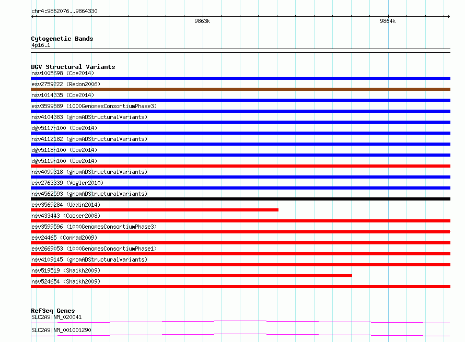Select nsv4562593 (gnomADStructuralVariants) label
Screen dimensions: 465x342
click(89, 194)
